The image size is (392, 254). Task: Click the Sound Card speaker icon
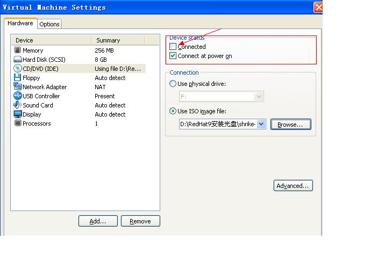point(18,105)
